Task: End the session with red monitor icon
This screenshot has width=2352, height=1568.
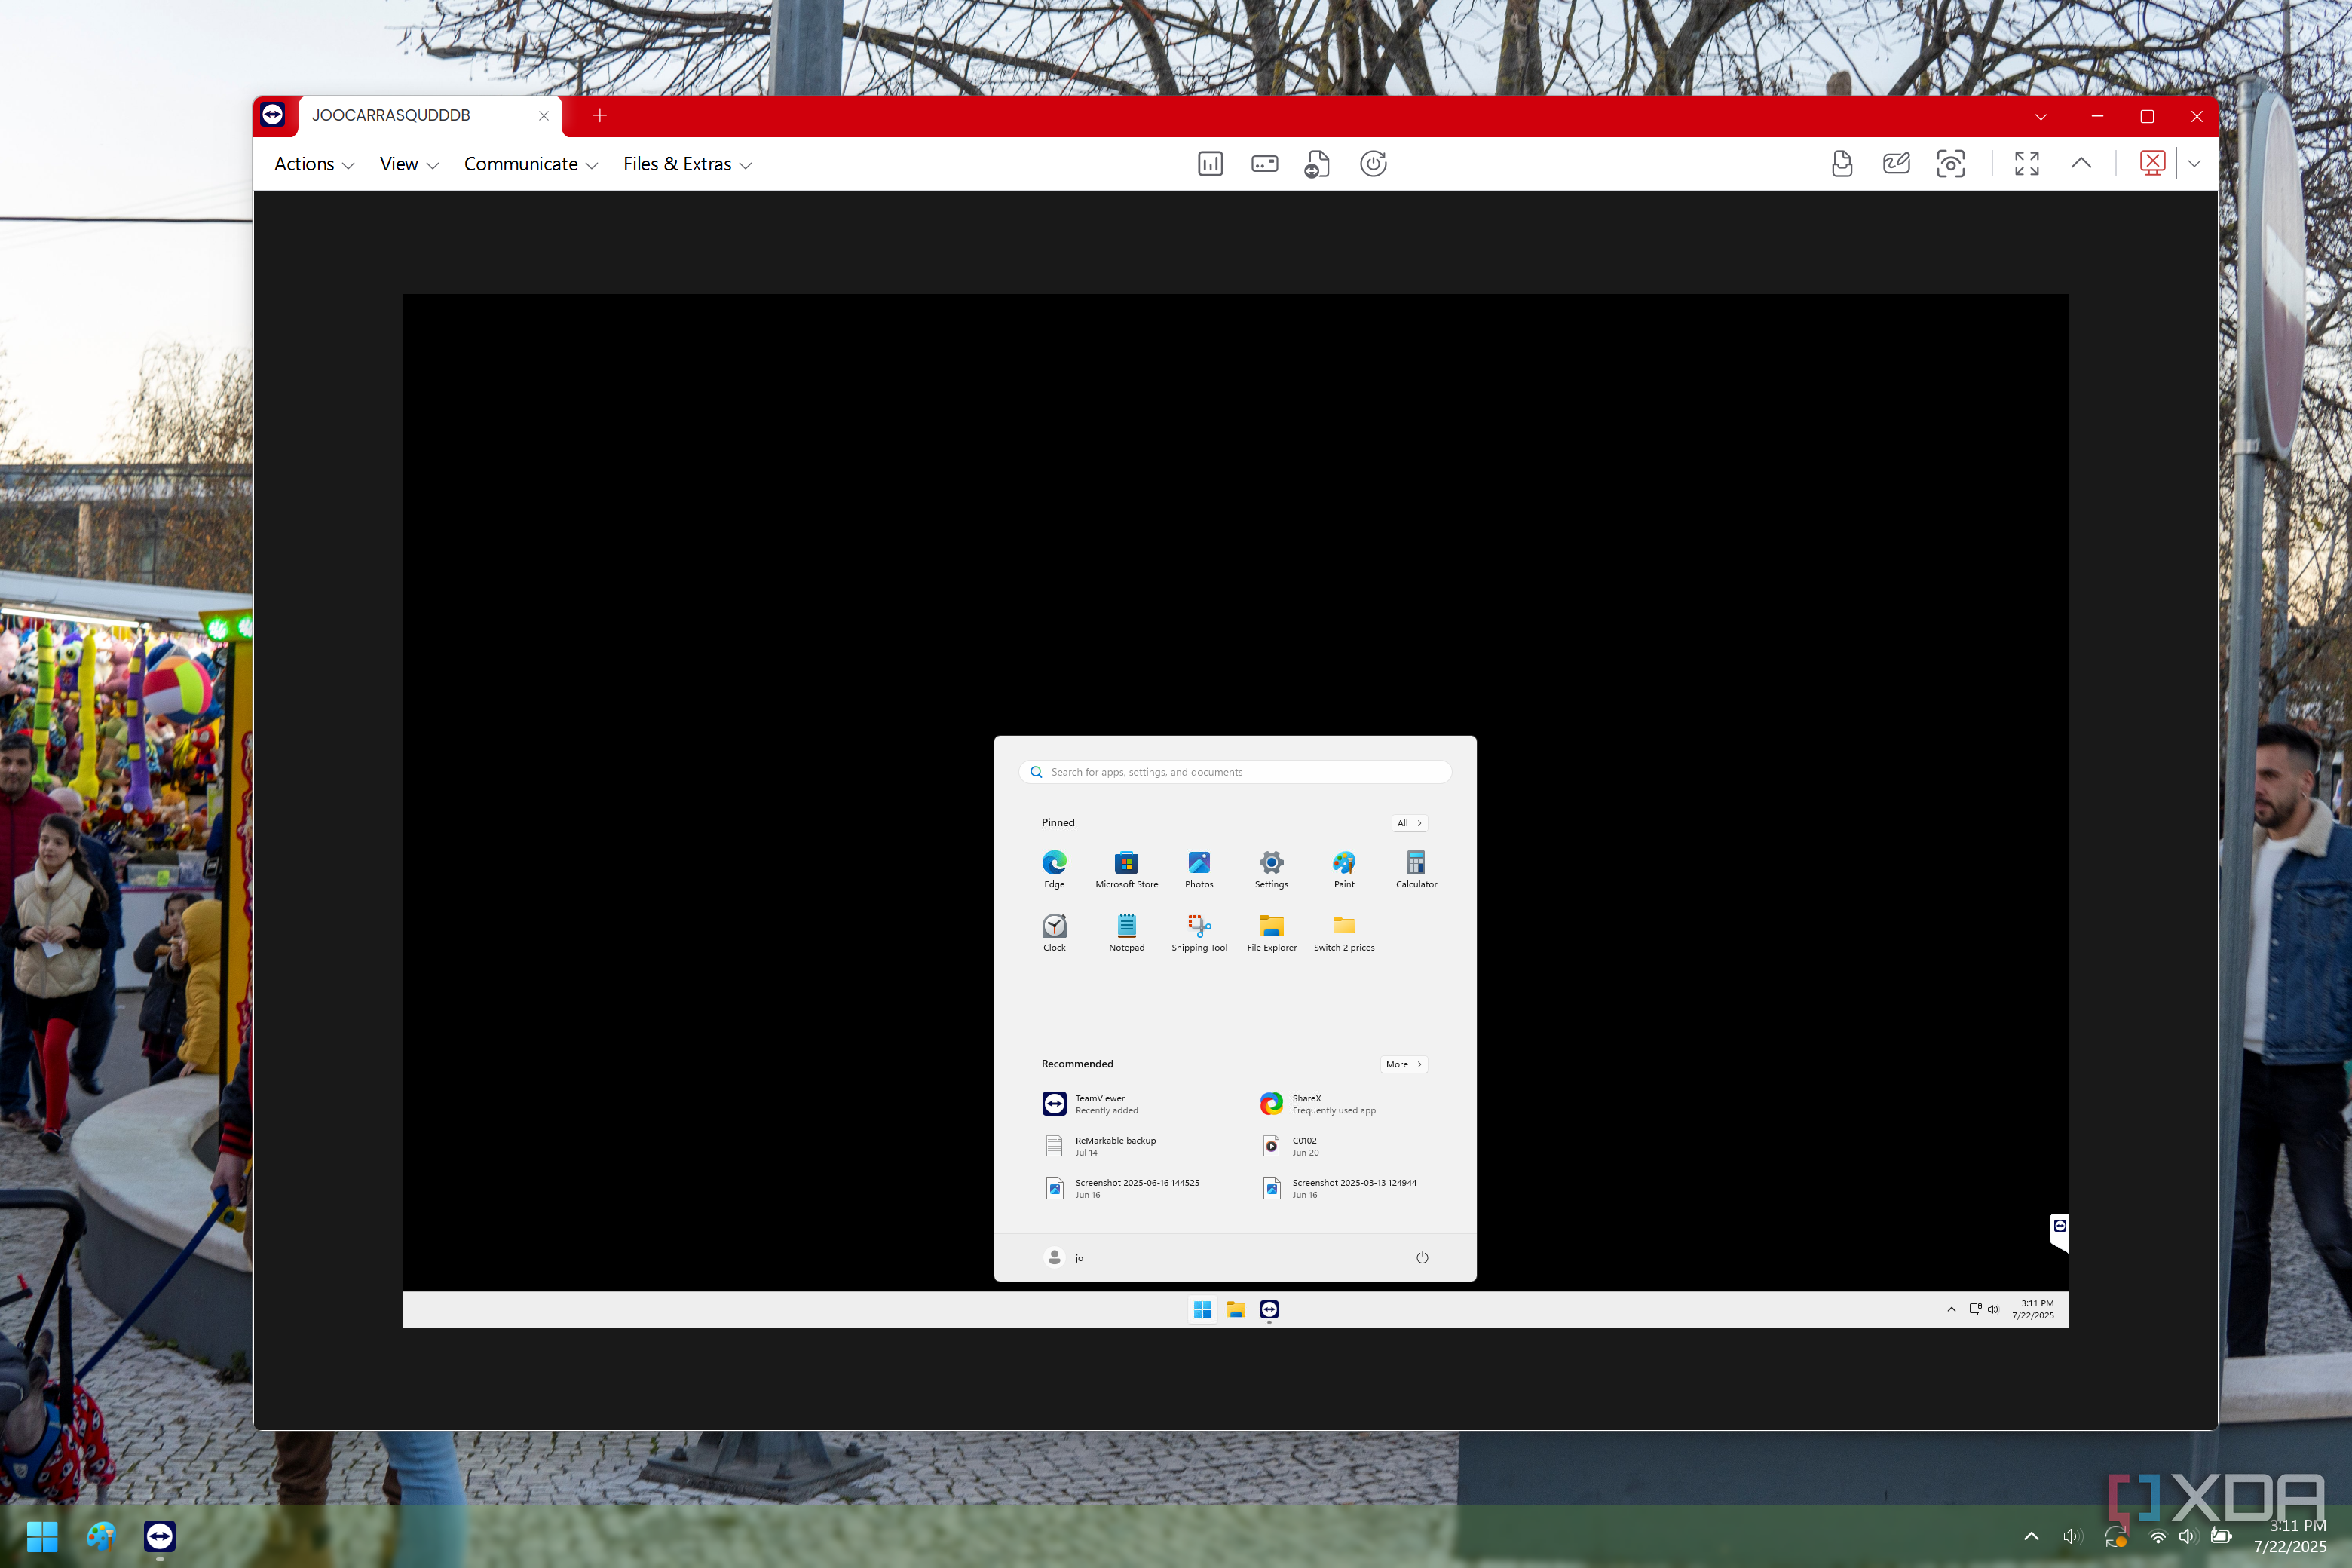Action: (2152, 163)
